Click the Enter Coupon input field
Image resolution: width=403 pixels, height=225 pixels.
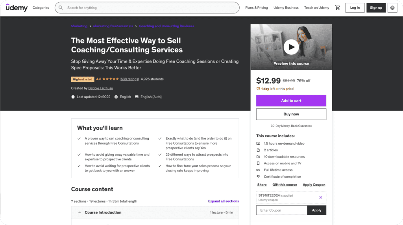coord(282,210)
